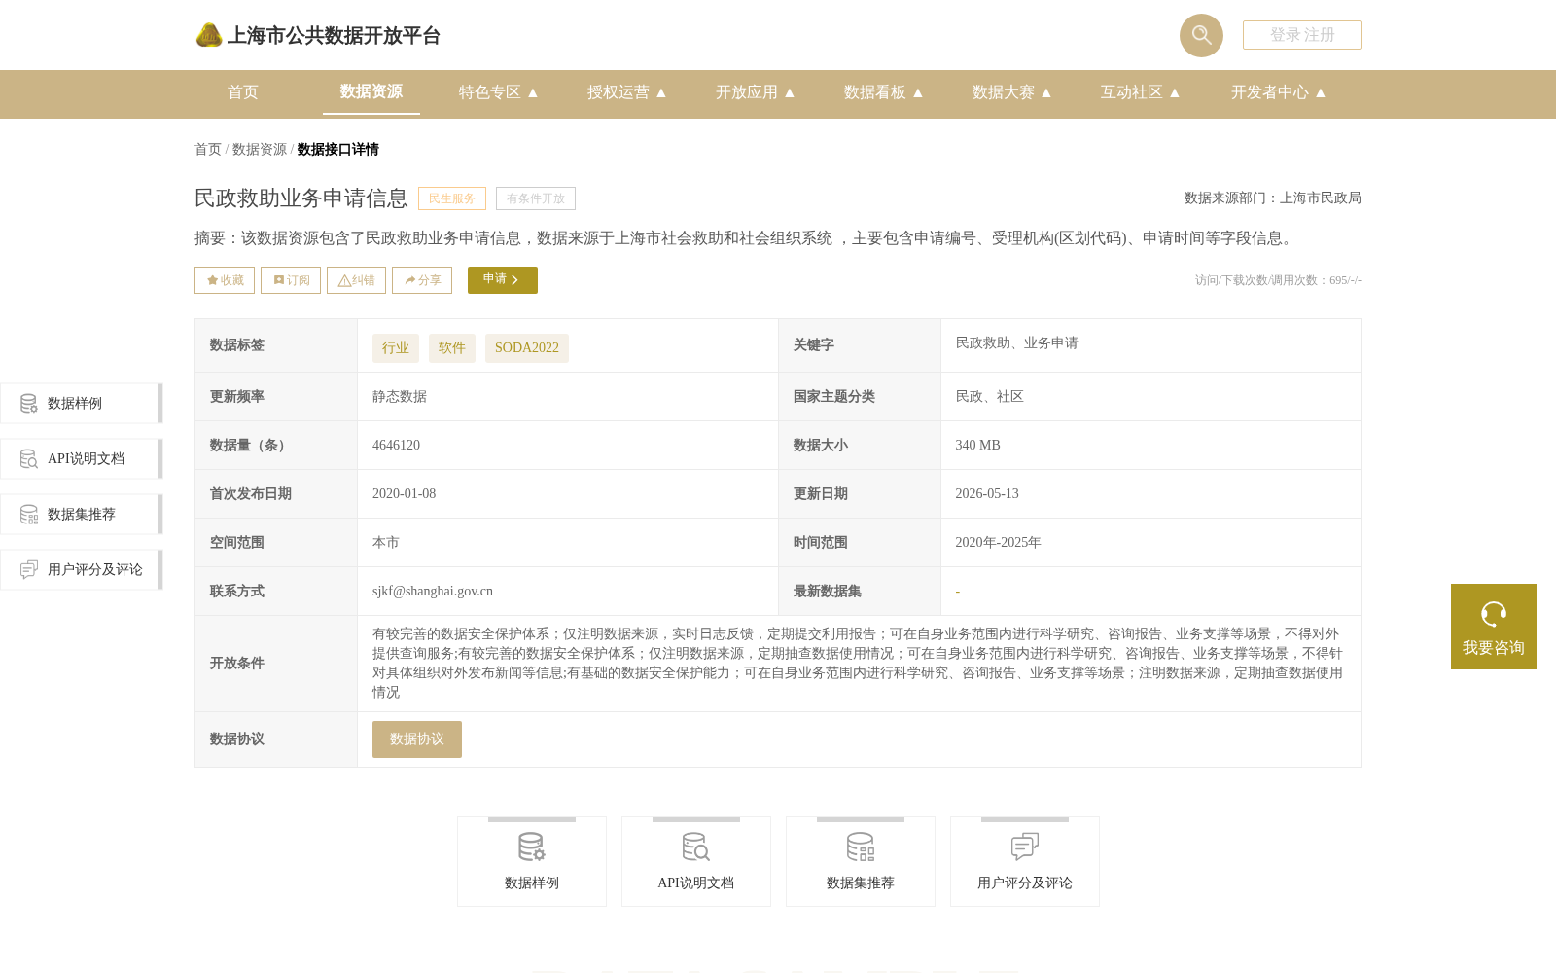
Task: Open search via magnifier icon
Action: 1201,35
